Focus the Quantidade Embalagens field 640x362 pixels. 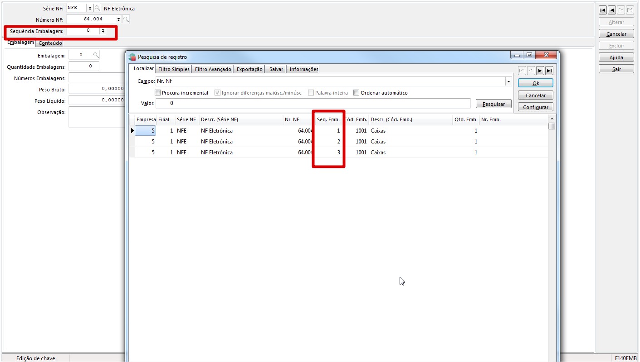84,66
